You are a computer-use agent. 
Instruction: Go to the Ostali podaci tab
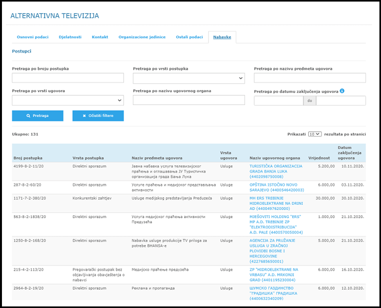pos(189,37)
